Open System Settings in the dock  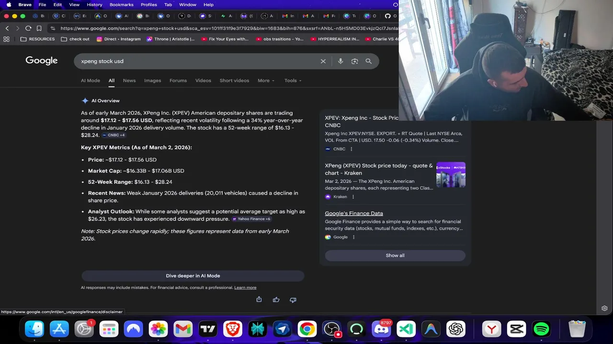coord(84,329)
